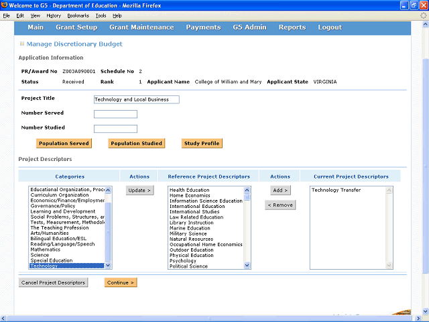Open the History menu
This screenshot has width=429, height=322.
pyautogui.click(x=54, y=15)
